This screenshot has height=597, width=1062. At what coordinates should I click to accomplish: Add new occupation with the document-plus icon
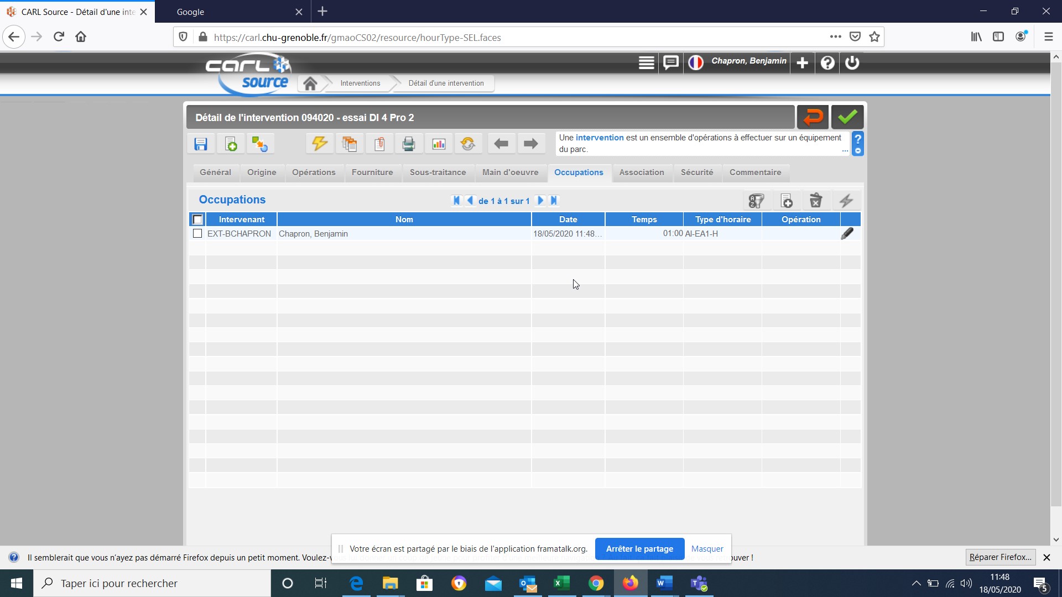[787, 201]
